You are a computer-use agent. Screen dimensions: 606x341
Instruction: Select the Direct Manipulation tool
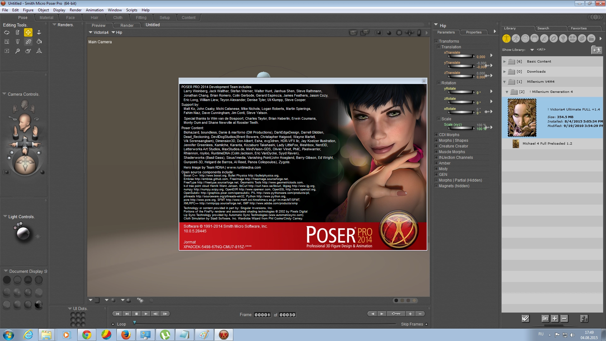point(39,51)
